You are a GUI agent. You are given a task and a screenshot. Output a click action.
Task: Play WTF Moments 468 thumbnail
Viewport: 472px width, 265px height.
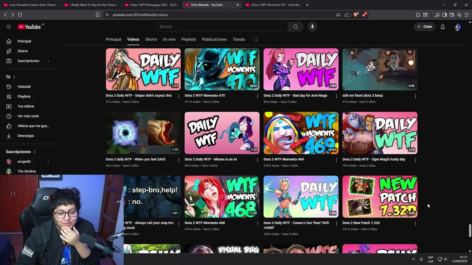click(x=222, y=197)
